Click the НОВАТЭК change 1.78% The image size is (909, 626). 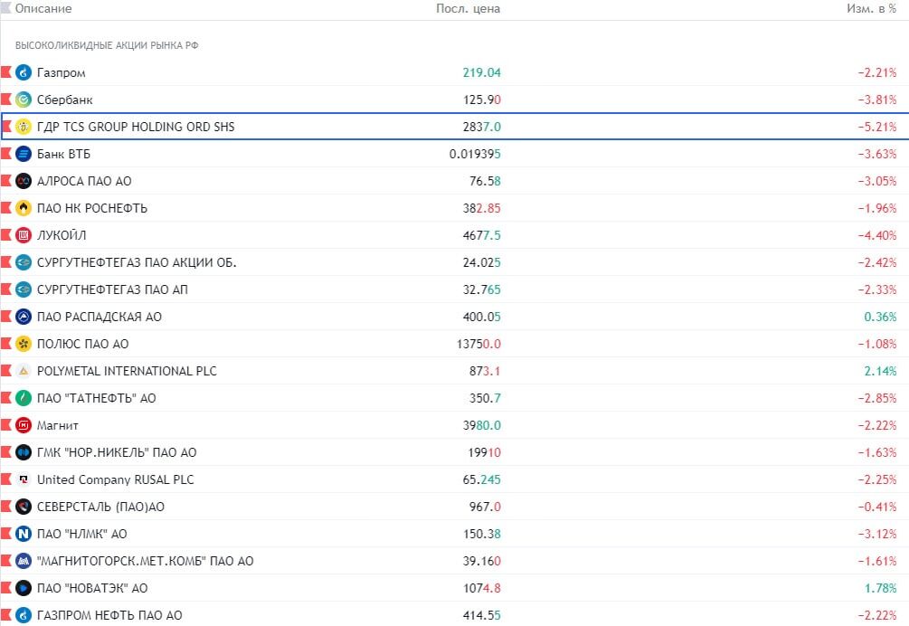pyautogui.click(x=881, y=588)
